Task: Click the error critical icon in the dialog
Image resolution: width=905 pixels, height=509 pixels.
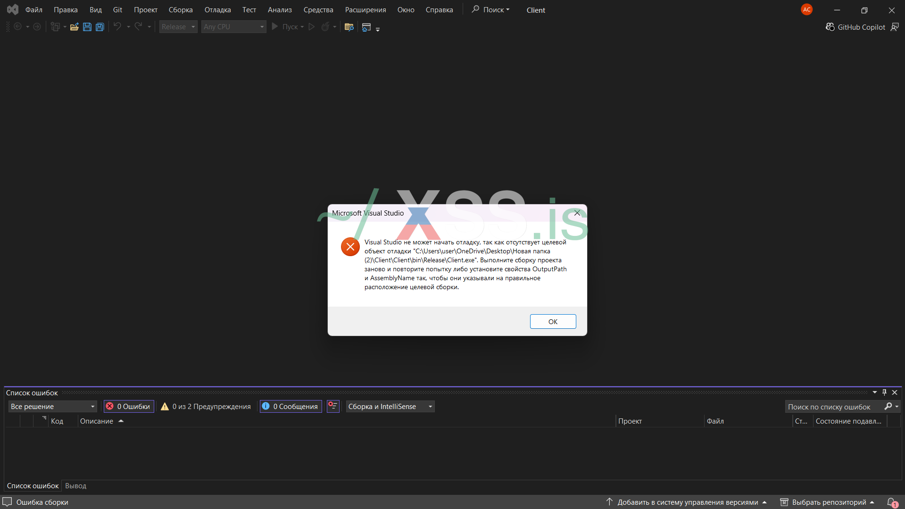Action: [350, 247]
